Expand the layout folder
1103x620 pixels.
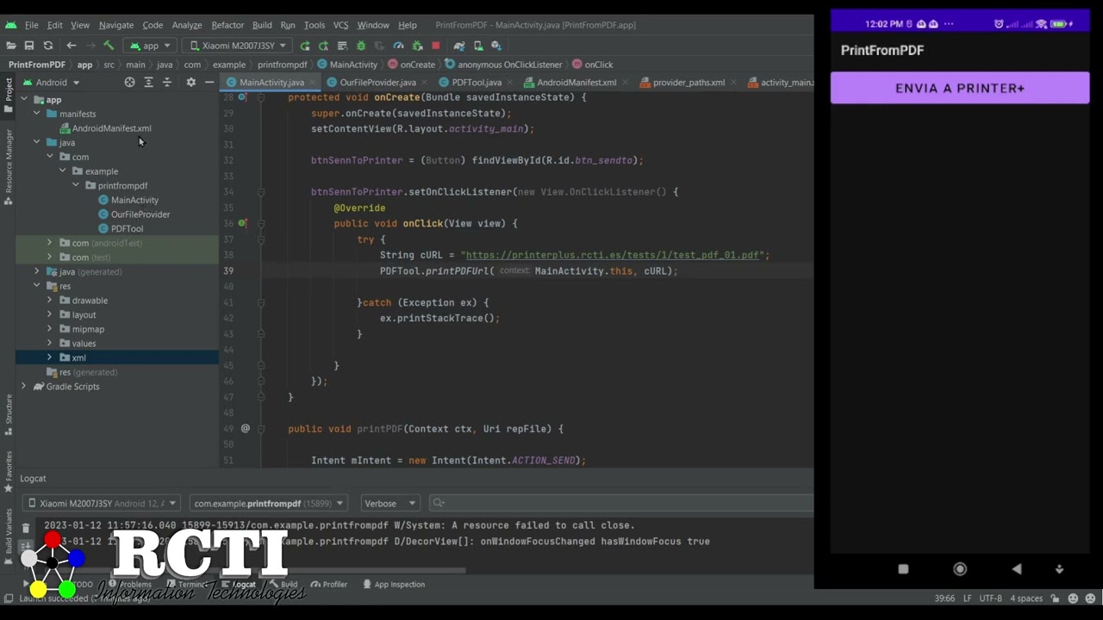point(49,314)
